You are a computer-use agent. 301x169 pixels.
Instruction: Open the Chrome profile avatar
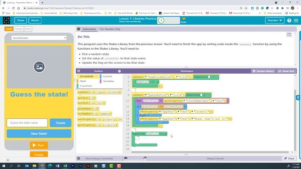(293, 8)
